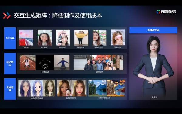
Task: Click the 表情驱动 caption
Action: [x=99, y=72]
